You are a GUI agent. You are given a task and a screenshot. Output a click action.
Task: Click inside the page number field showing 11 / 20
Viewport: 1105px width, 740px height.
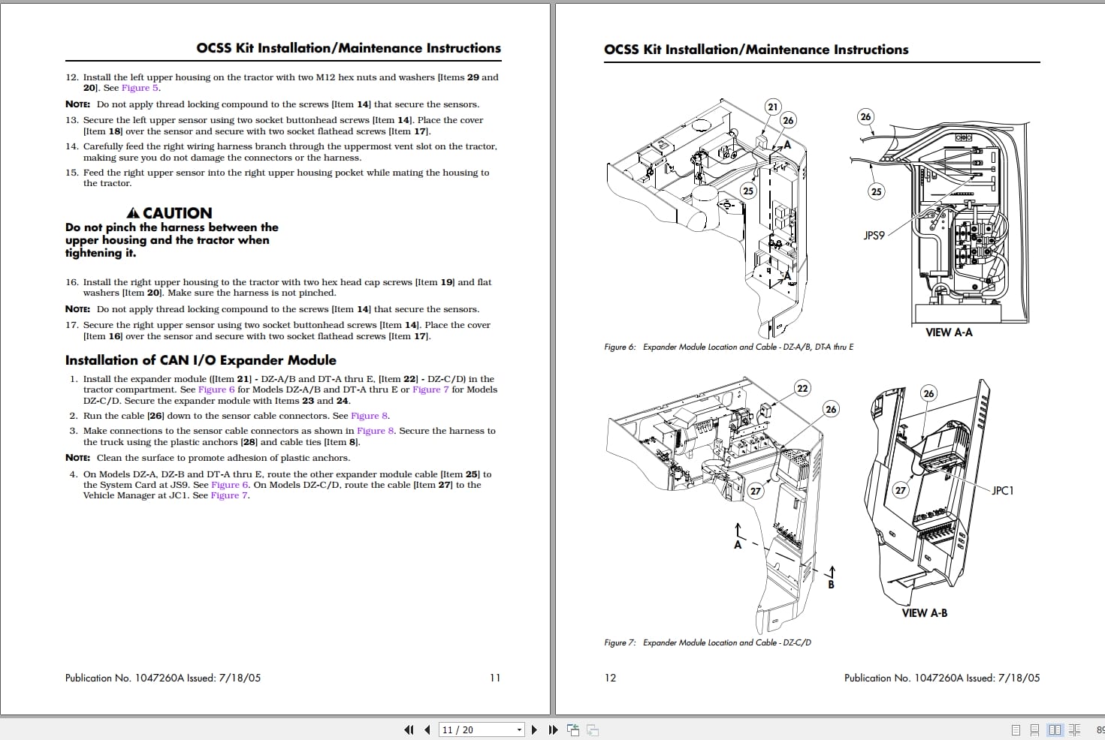click(466, 729)
